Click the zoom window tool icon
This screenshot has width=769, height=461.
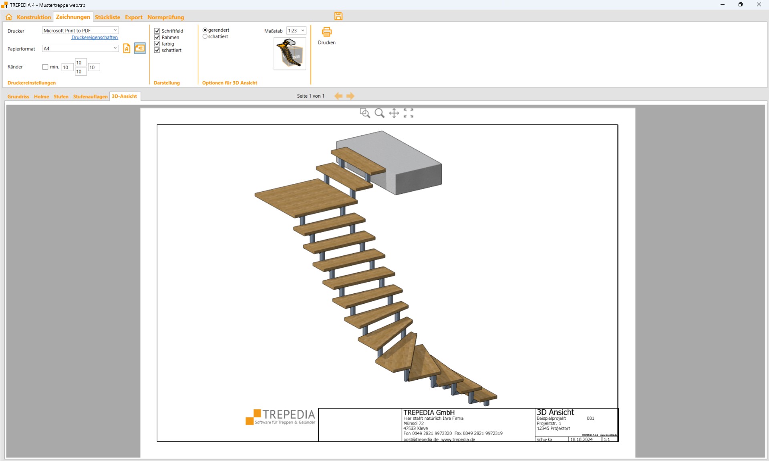click(x=364, y=113)
